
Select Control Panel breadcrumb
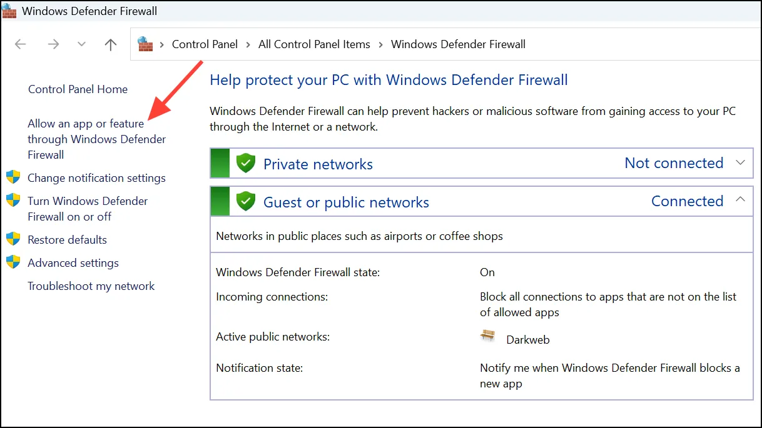(x=205, y=44)
